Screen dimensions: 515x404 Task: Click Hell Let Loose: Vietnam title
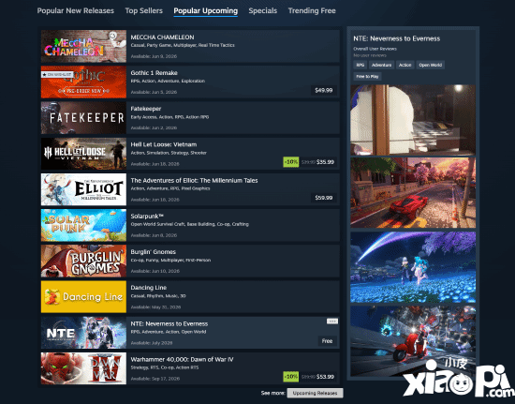[x=164, y=144]
